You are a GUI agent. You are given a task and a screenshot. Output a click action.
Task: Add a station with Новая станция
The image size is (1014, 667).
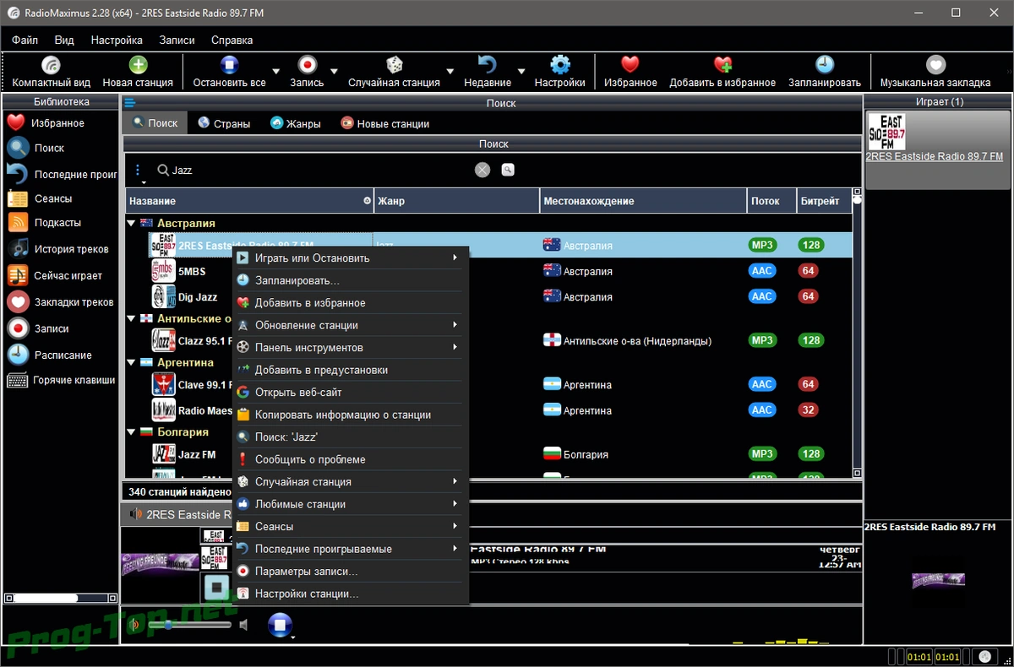click(138, 72)
